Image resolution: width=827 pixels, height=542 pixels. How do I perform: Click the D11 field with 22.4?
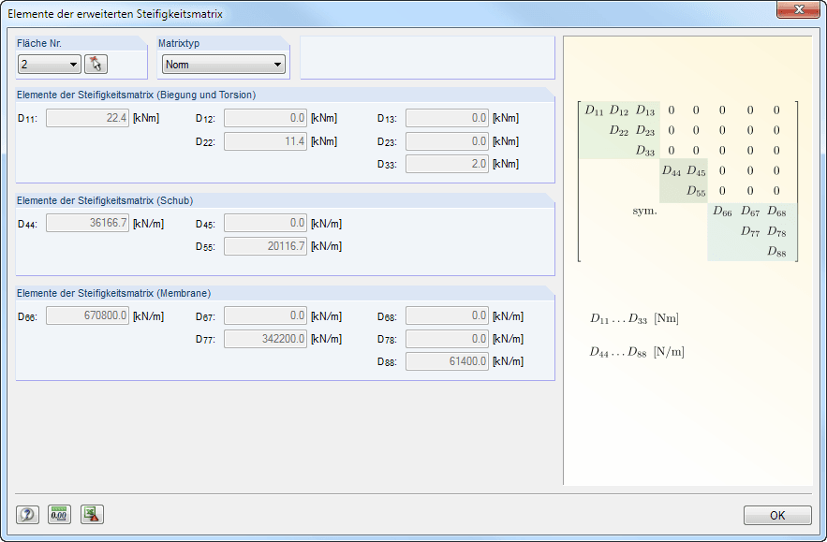point(87,118)
